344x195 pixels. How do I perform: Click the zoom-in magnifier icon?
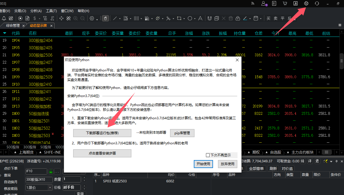click(76, 18)
